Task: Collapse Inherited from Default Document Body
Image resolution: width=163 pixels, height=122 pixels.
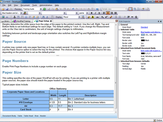Action: (119, 48)
